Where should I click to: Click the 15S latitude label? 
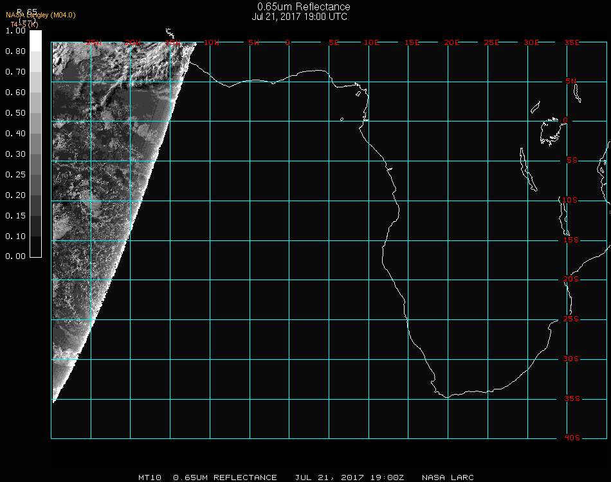[571, 240]
